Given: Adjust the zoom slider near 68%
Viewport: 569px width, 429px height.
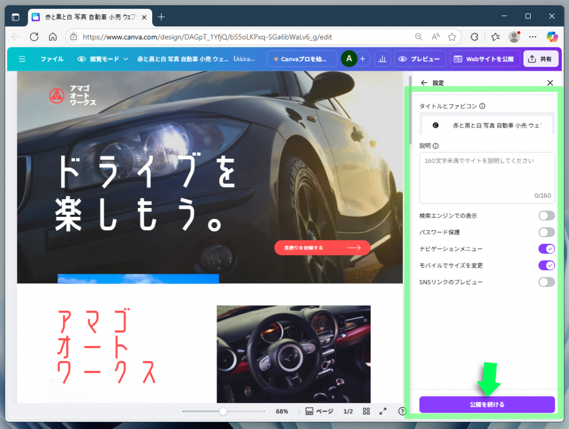Looking at the screenshot, I should (x=223, y=411).
